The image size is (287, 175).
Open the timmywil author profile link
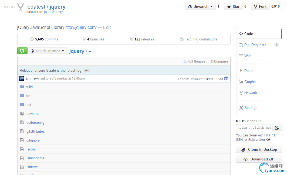pos(32,78)
